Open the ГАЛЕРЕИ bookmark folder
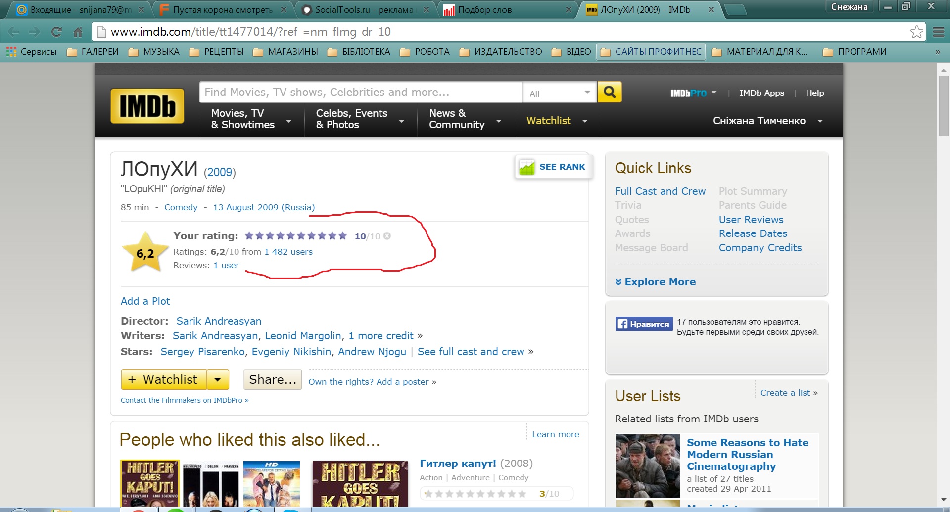This screenshot has width=950, height=512. [93, 52]
